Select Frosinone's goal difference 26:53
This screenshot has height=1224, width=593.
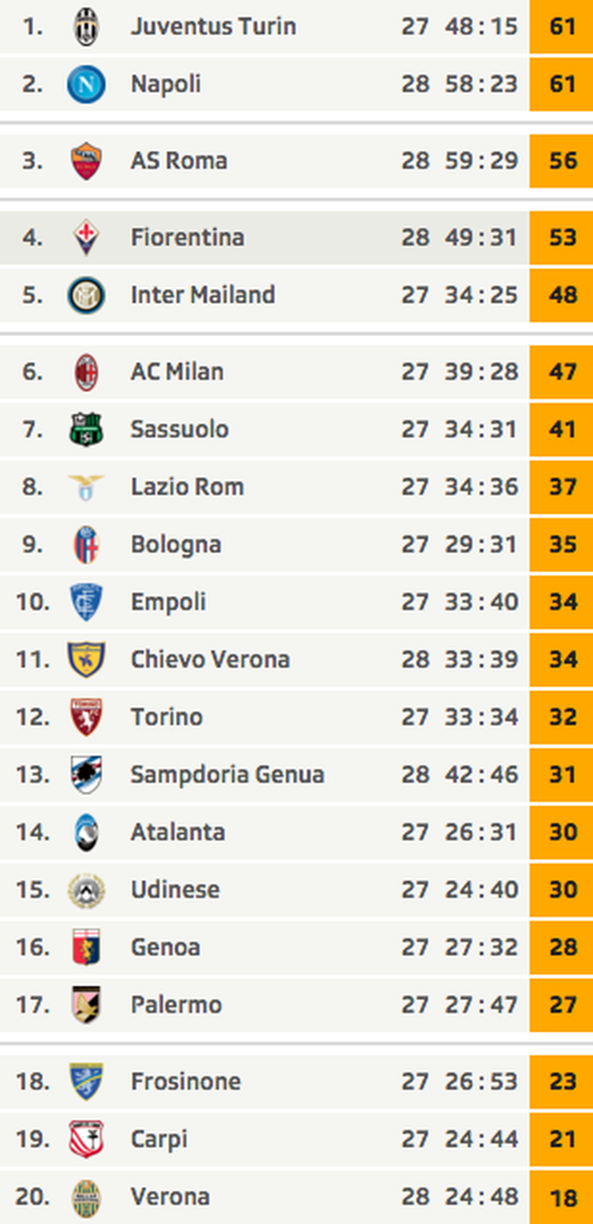[x=481, y=1082]
